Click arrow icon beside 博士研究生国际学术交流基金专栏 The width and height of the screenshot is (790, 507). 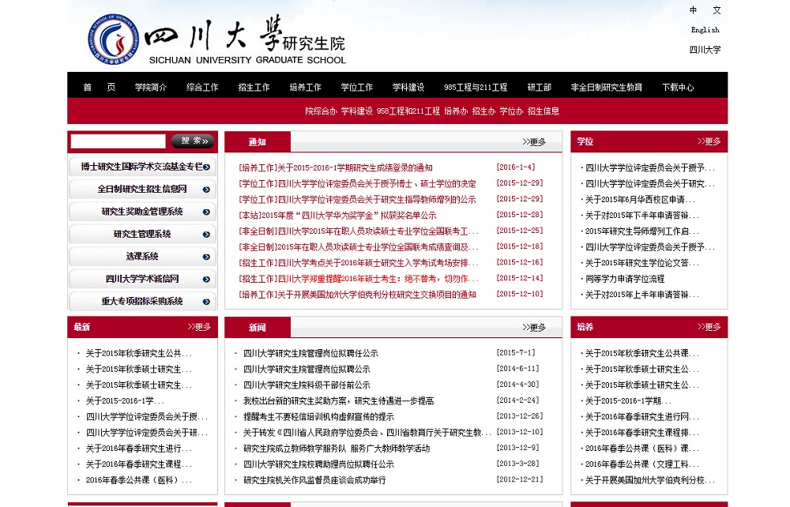(206, 167)
